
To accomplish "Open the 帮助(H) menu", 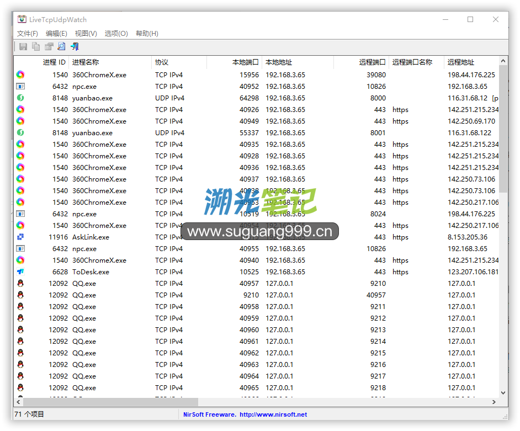I will [147, 34].
